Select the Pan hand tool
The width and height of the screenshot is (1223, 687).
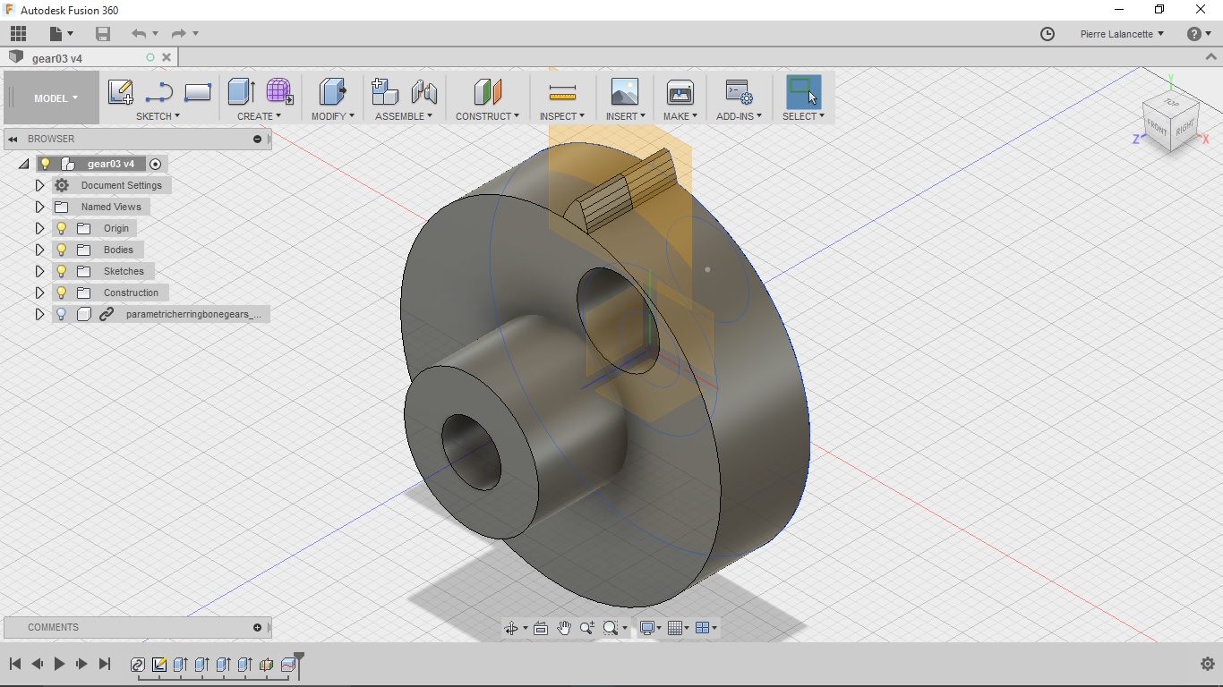click(564, 628)
